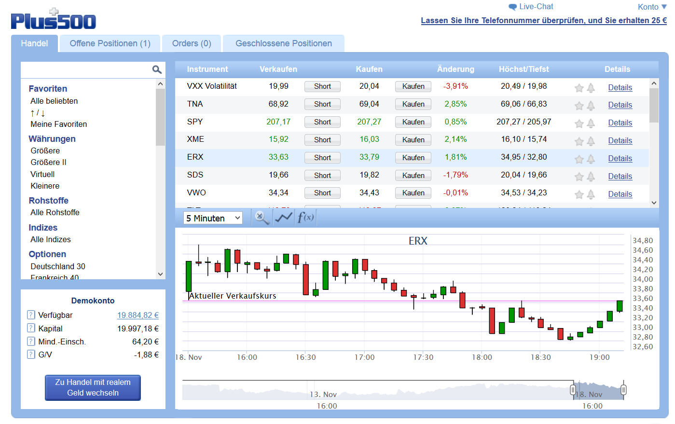
Task: Click Kaufen button for TNA
Action: pos(413,104)
